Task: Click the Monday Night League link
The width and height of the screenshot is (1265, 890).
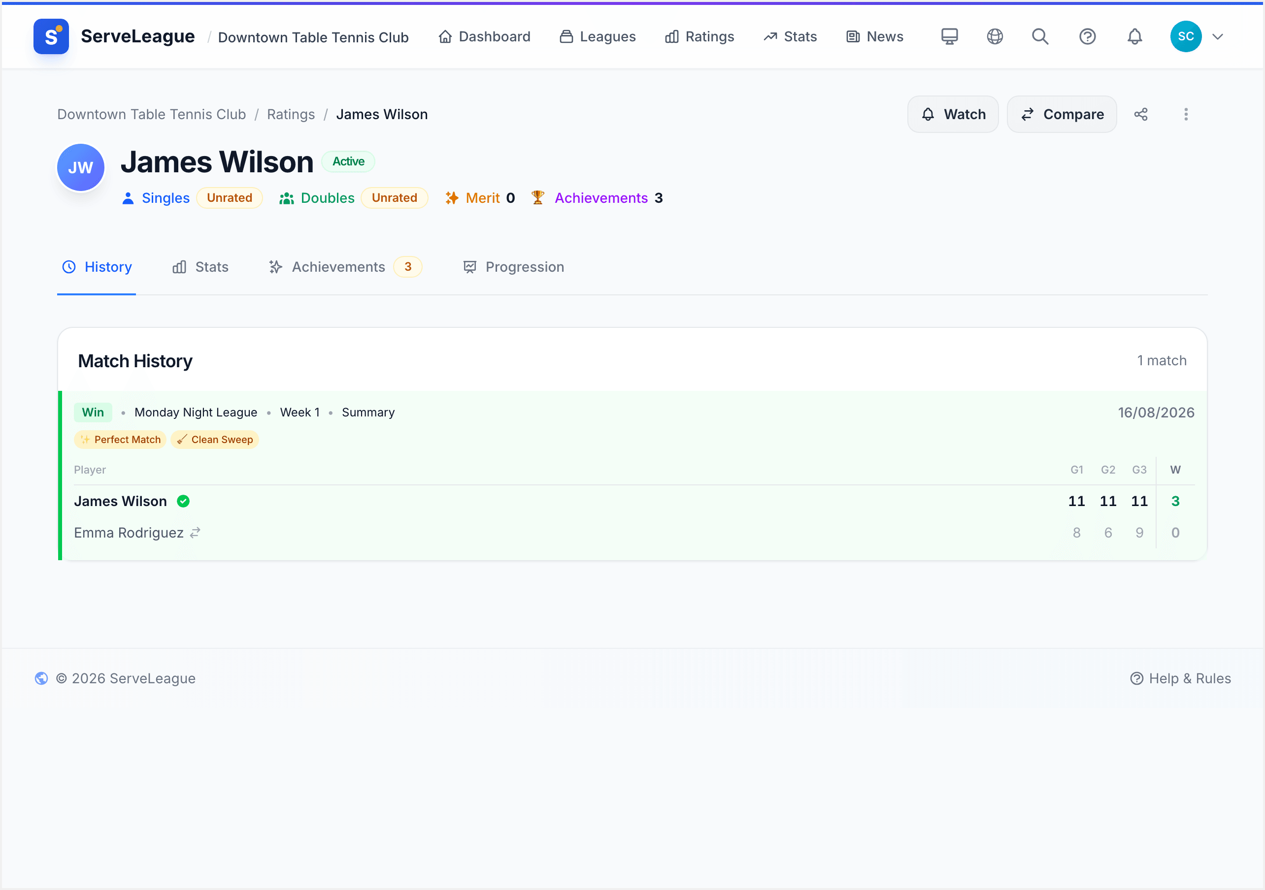Action: point(196,412)
